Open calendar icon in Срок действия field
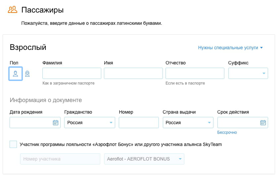Screen dimensions: 277x180 tap(263, 123)
